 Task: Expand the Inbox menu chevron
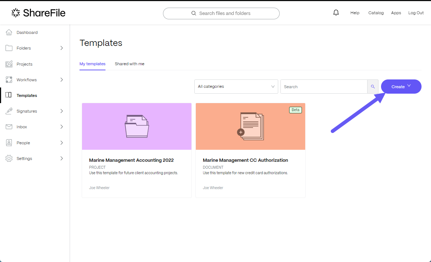(62, 126)
